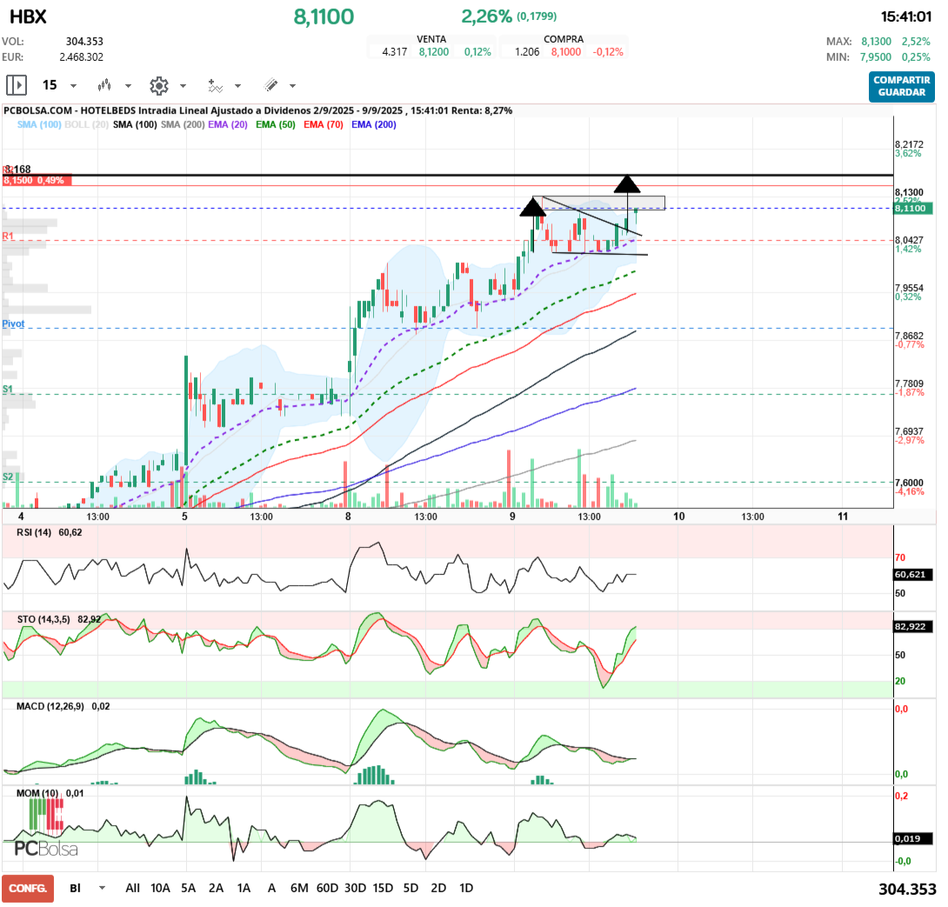Click the R1 resistance label
This screenshot has width=948, height=907.
tap(7, 236)
